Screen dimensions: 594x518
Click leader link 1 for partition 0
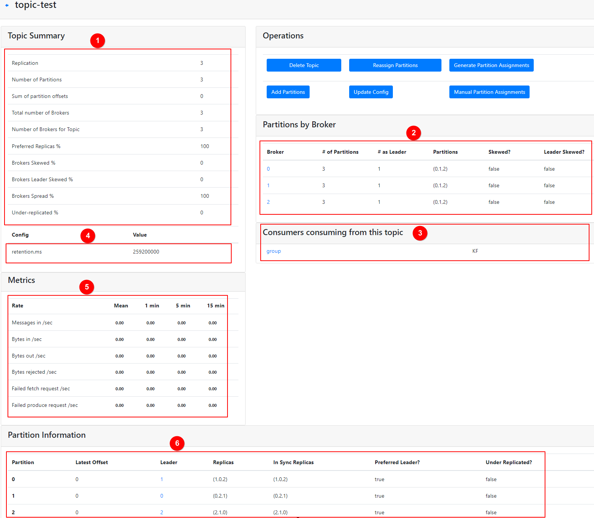point(162,479)
